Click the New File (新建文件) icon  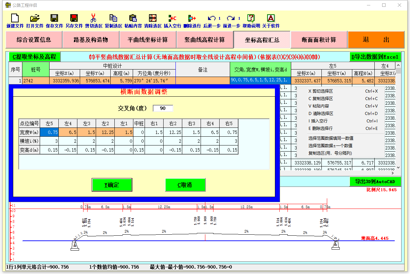[15, 18]
